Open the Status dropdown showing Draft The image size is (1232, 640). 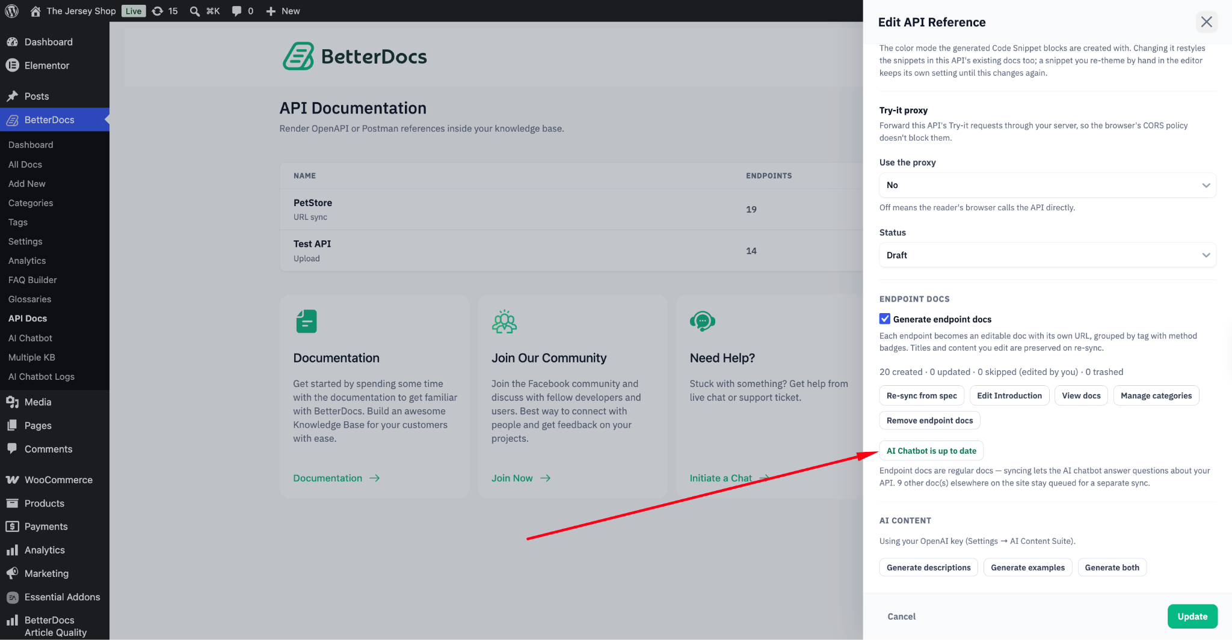coord(1047,255)
